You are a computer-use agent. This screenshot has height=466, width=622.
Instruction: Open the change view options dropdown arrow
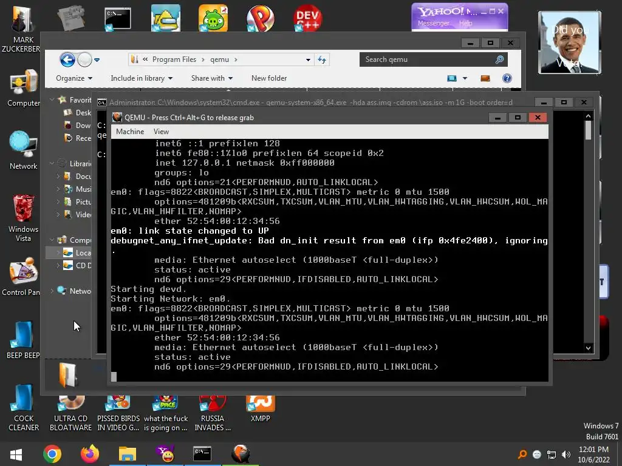pos(465,78)
